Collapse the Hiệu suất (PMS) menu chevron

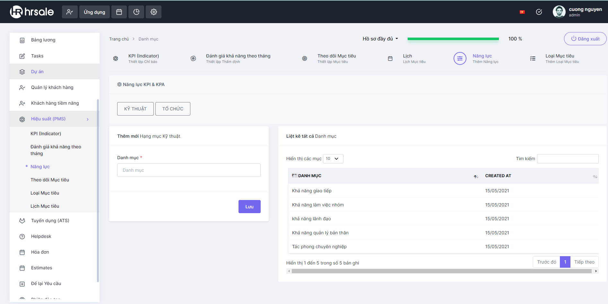[x=88, y=119]
